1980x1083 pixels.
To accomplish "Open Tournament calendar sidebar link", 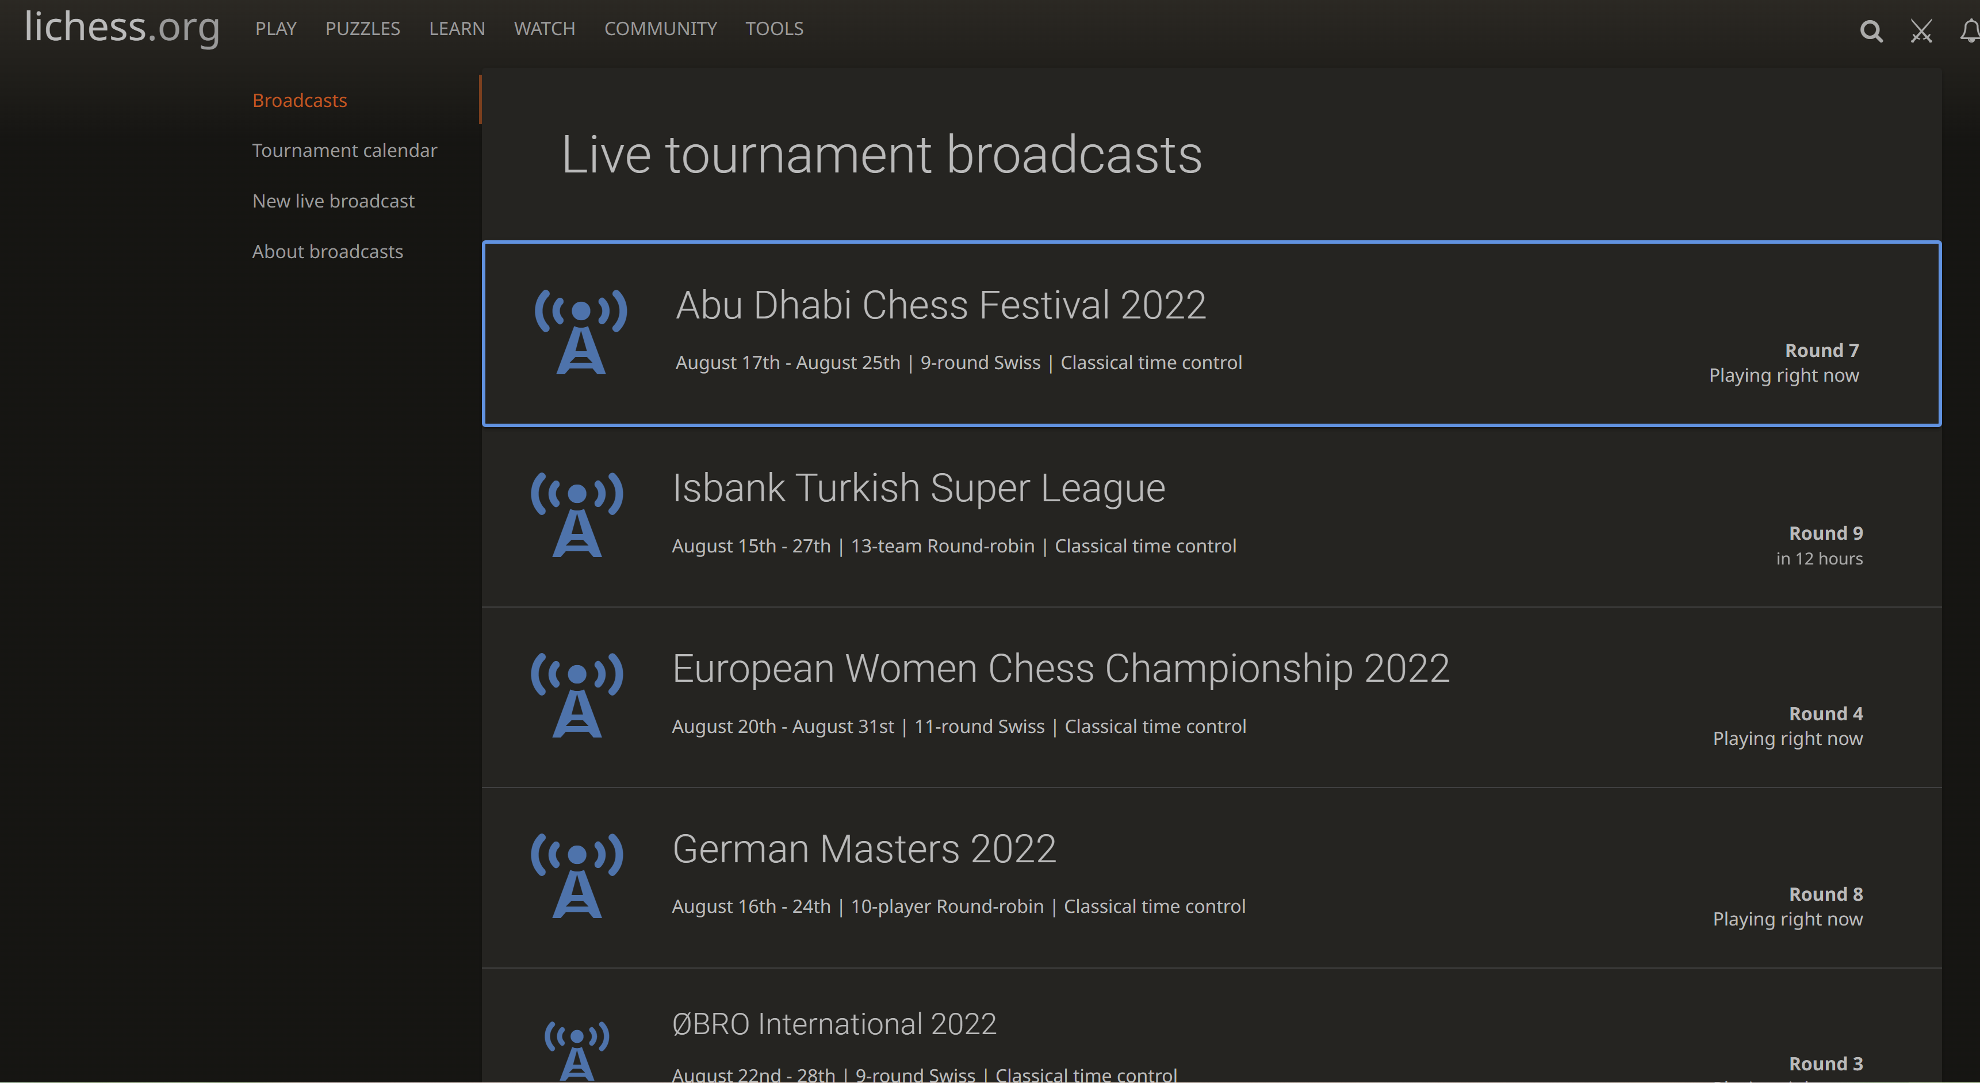I will [344, 151].
